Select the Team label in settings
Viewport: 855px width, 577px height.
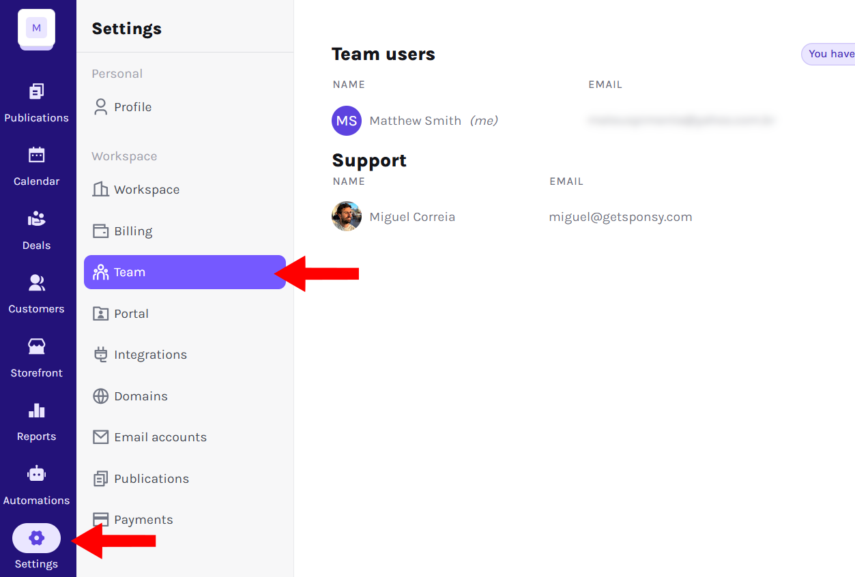pos(130,272)
